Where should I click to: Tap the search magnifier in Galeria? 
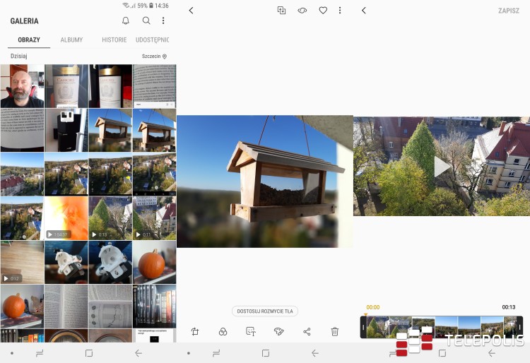(146, 21)
